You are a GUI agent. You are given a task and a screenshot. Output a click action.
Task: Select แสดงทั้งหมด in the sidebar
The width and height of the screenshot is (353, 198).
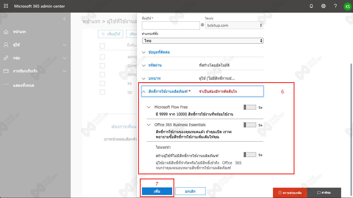tap(23, 85)
